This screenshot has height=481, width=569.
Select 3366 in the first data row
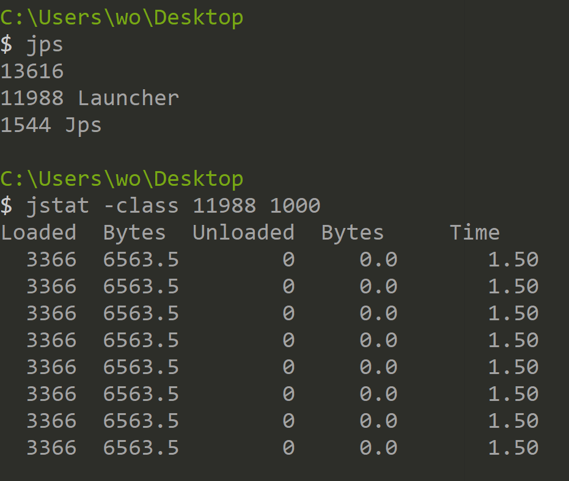(x=51, y=260)
